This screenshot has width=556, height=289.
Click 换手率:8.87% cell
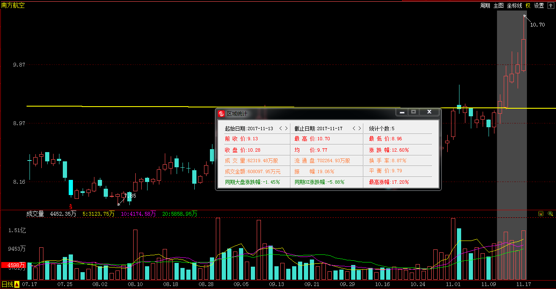click(387, 161)
